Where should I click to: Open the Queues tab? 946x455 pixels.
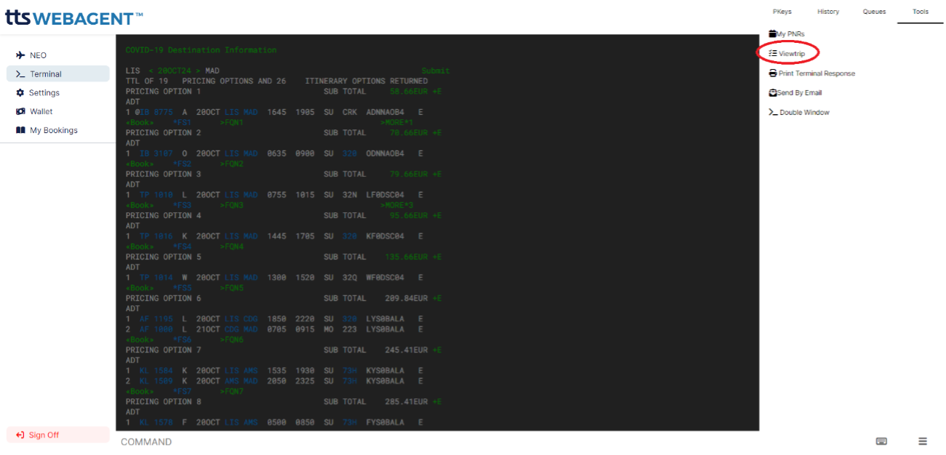tap(874, 12)
